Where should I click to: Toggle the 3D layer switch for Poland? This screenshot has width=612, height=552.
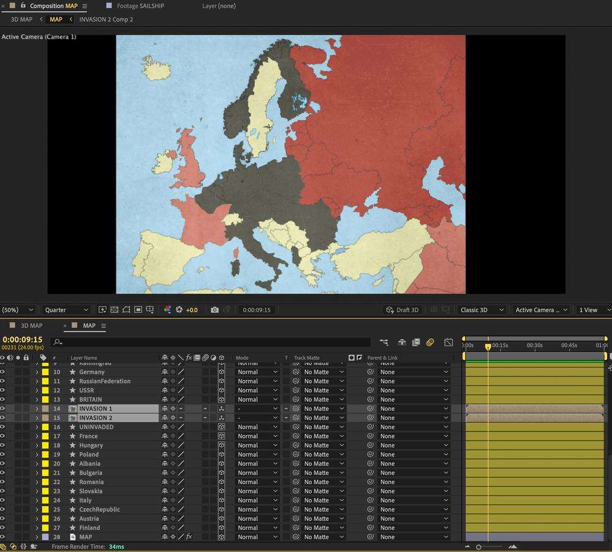tap(221, 455)
